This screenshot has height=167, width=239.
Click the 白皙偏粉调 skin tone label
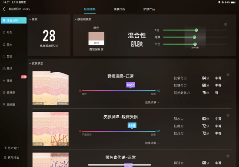96,49
